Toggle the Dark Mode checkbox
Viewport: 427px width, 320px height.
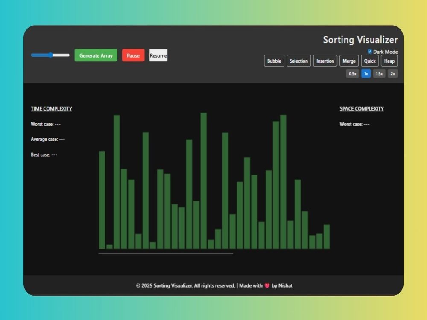coord(370,52)
